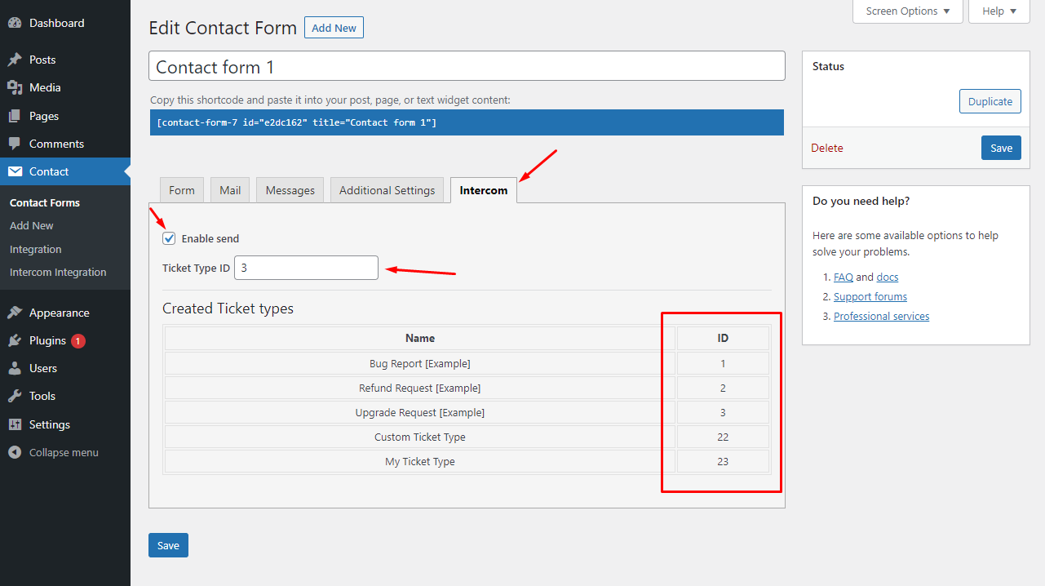The height and width of the screenshot is (586, 1045).
Task: Click Add New button beside page title
Action: point(334,28)
